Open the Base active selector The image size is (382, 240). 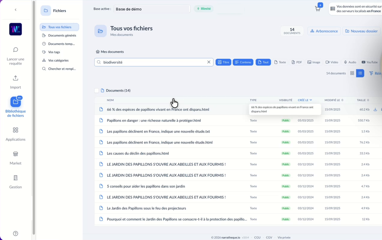pyautogui.click(x=152, y=9)
